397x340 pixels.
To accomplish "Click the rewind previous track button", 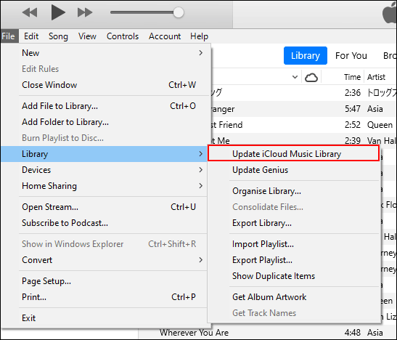I will click(x=30, y=12).
